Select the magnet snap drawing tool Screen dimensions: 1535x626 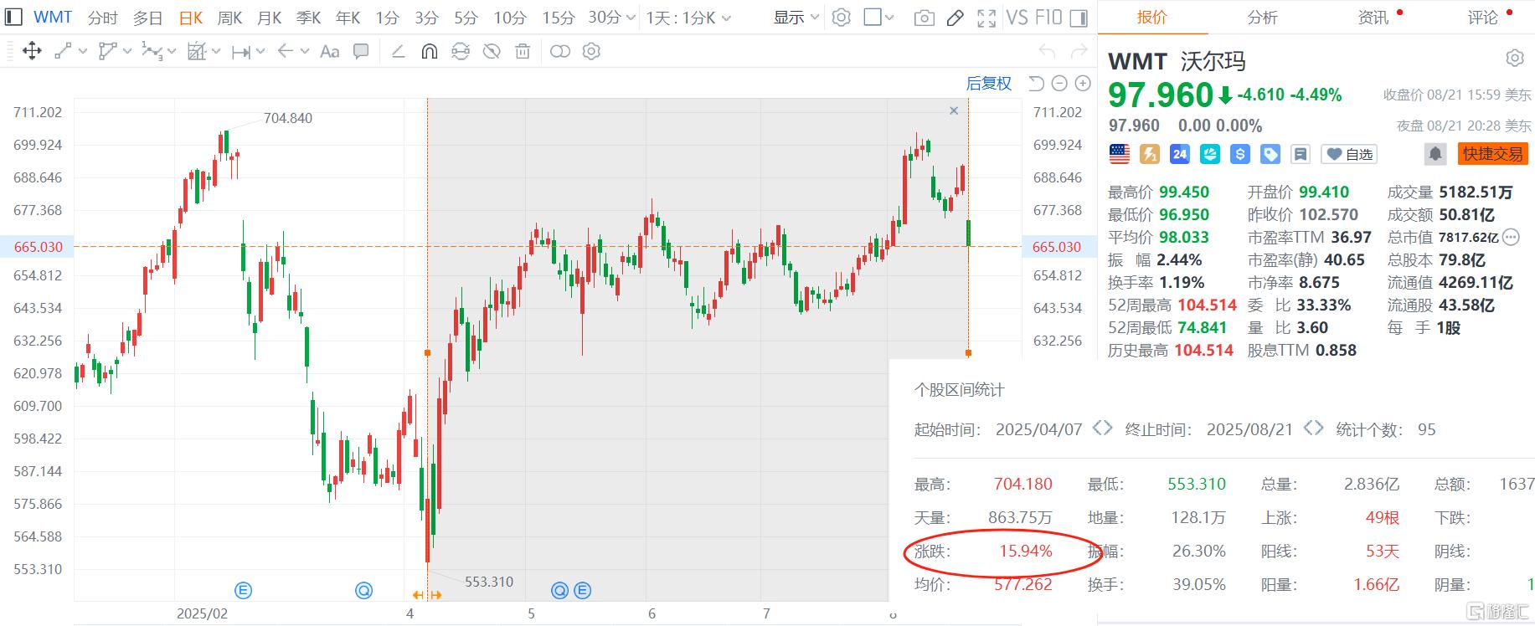[429, 52]
